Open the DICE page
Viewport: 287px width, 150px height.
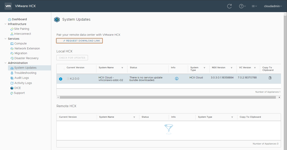pos(18,88)
